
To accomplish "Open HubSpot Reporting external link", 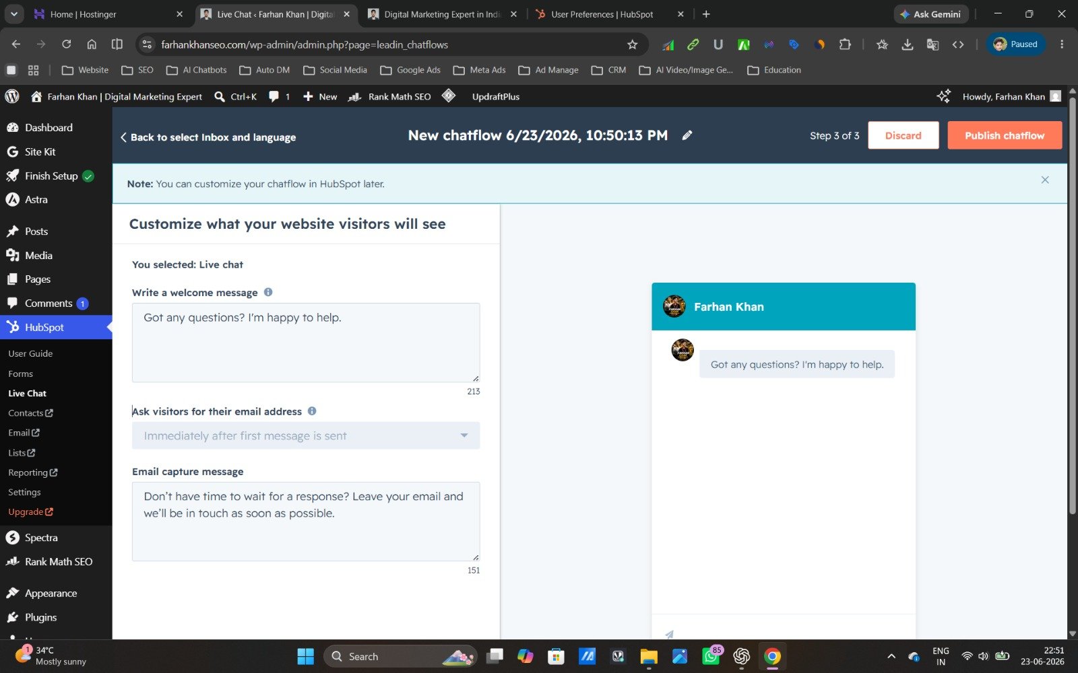I will (33, 472).
